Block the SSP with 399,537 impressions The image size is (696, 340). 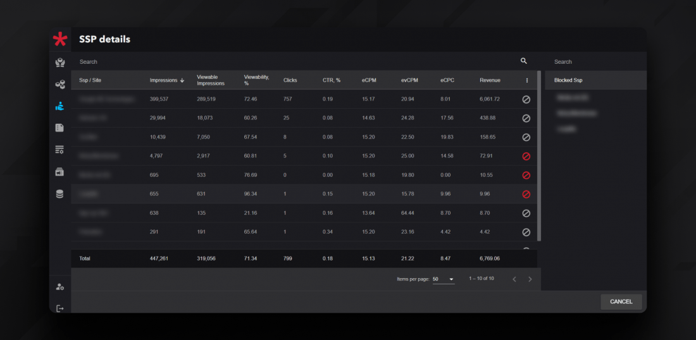click(x=526, y=99)
